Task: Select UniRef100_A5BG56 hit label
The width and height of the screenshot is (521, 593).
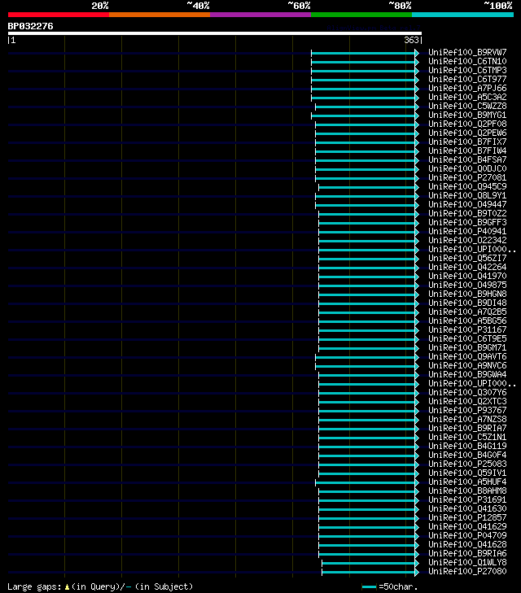Action: pyautogui.click(x=467, y=320)
